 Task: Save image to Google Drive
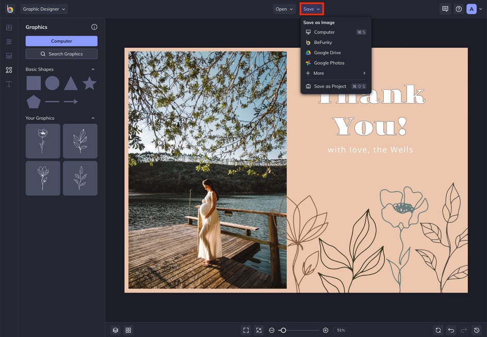coord(336,53)
